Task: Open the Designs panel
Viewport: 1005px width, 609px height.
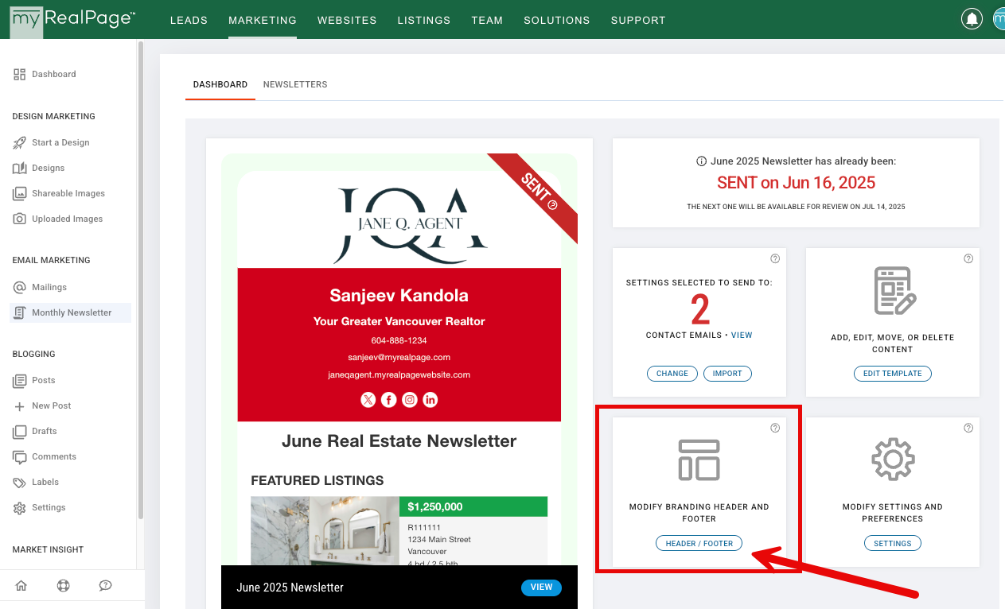Action: (49, 168)
